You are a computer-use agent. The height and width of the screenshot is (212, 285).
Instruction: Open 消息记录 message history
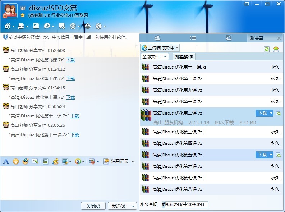[116, 161]
